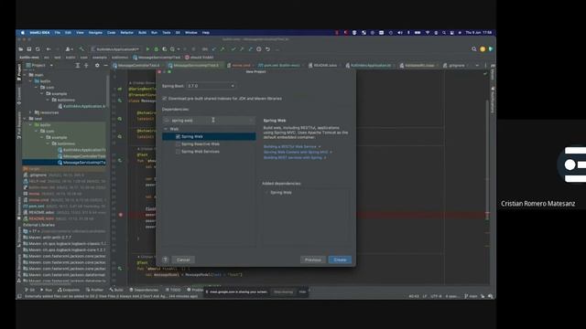Viewport: 586px width, 329px height.
Task: Click the Previous button in the dialog
Action: point(313,260)
